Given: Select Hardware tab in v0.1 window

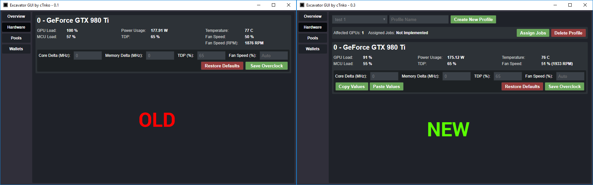Looking at the screenshot, I should tap(16, 27).
